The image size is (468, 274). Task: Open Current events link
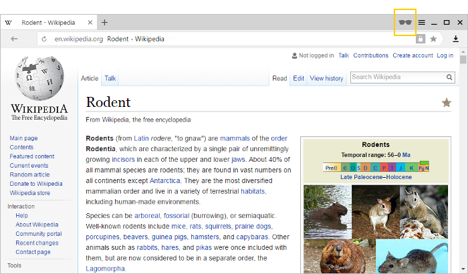point(29,165)
